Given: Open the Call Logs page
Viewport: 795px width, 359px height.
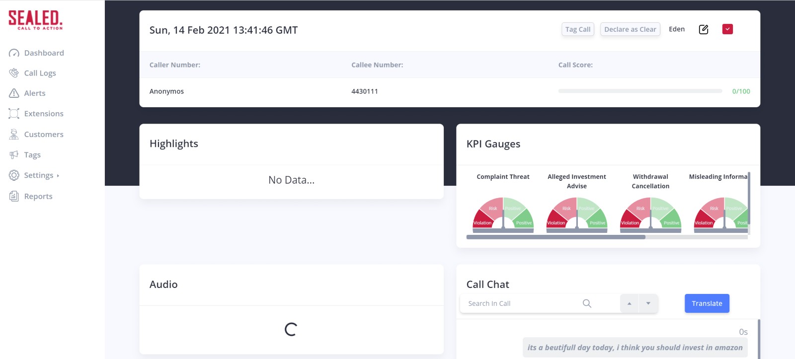Looking at the screenshot, I should pos(40,73).
